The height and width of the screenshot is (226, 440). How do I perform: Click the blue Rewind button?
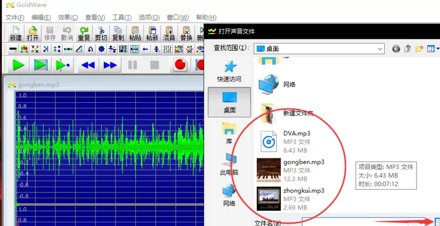pos(88,65)
